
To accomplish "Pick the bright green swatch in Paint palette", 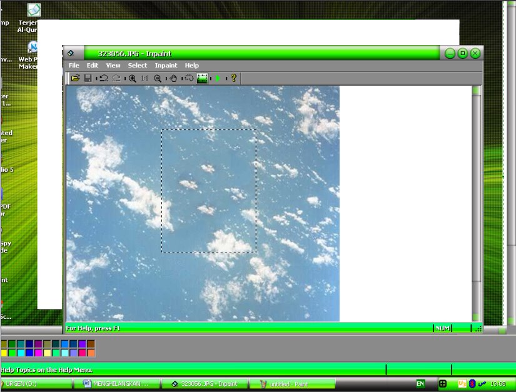I will click(x=12, y=353).
